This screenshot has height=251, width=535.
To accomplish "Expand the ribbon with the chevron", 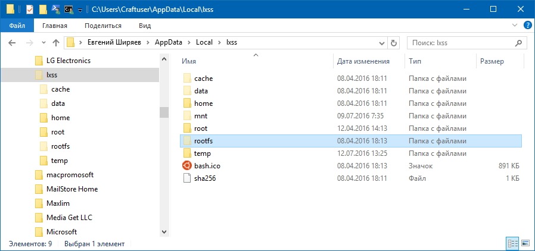I will [515, 25].
